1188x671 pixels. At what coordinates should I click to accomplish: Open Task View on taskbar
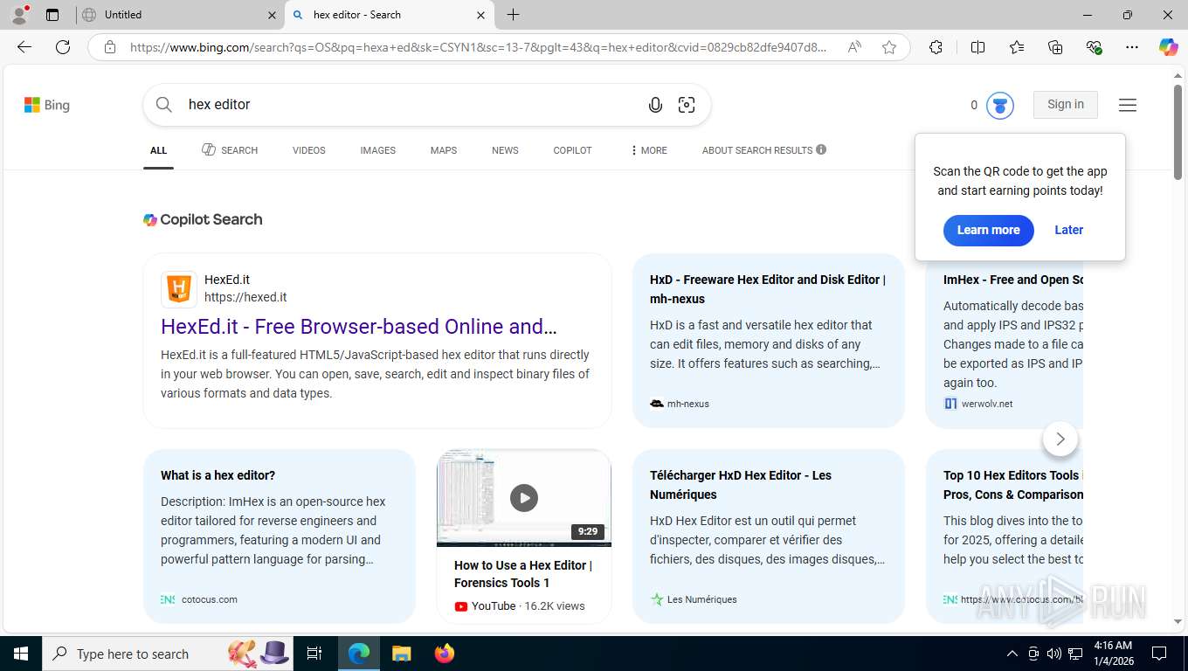(x=314, y=654)
